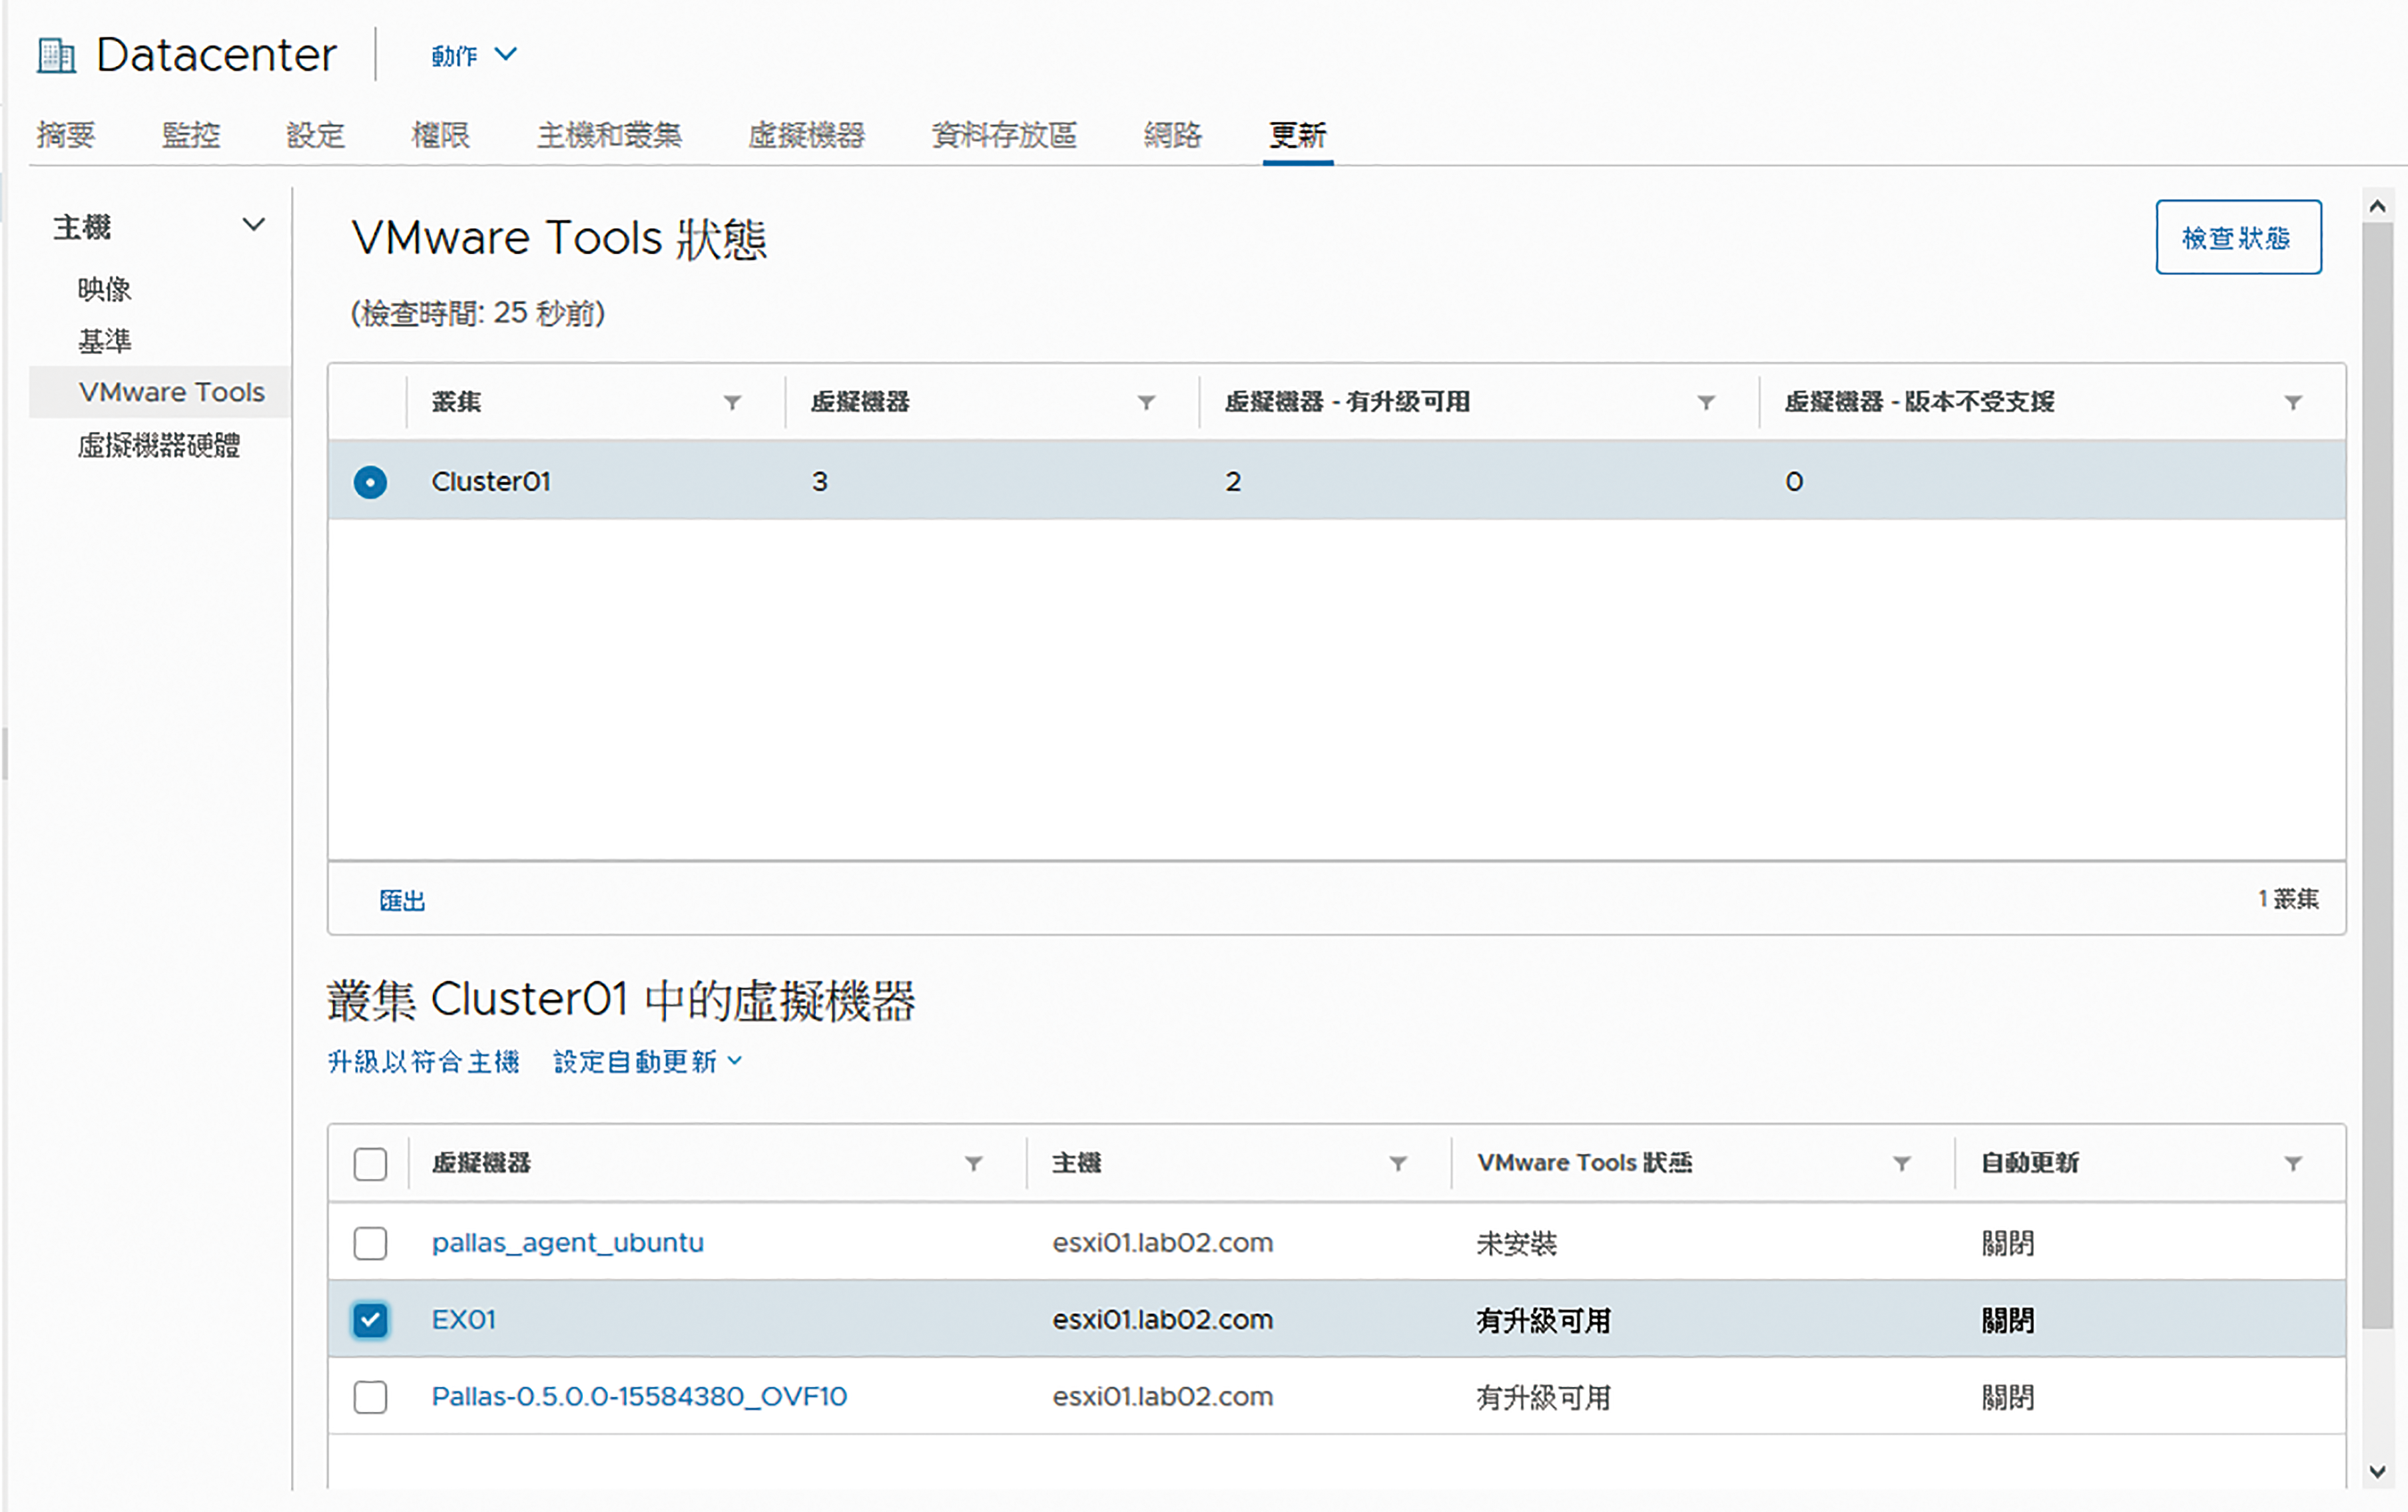Open the 權限 tab
Screen dimensions: 2408x1512
441,135
